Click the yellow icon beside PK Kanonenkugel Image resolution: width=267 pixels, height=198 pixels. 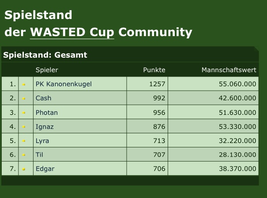(x=24, y=84)
